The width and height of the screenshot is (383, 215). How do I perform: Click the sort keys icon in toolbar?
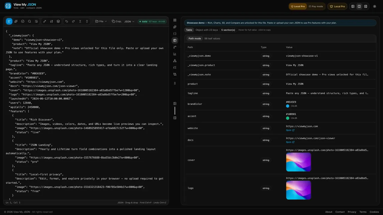coord(51,21)
